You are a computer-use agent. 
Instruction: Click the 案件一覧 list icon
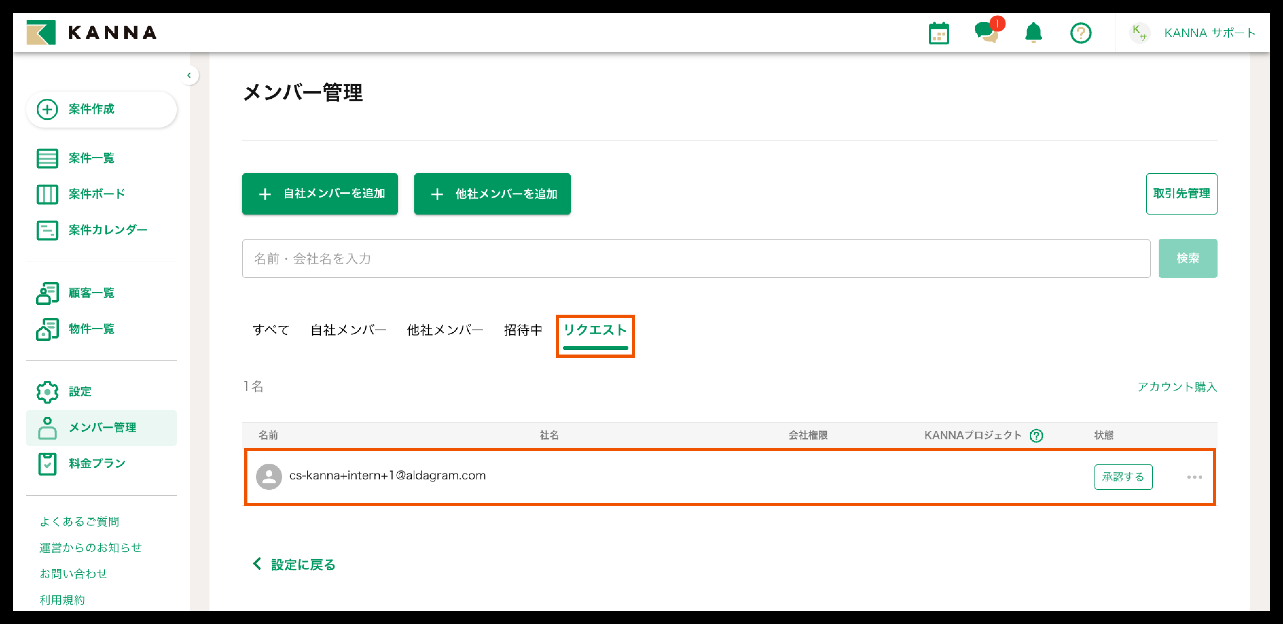[47, 158]
